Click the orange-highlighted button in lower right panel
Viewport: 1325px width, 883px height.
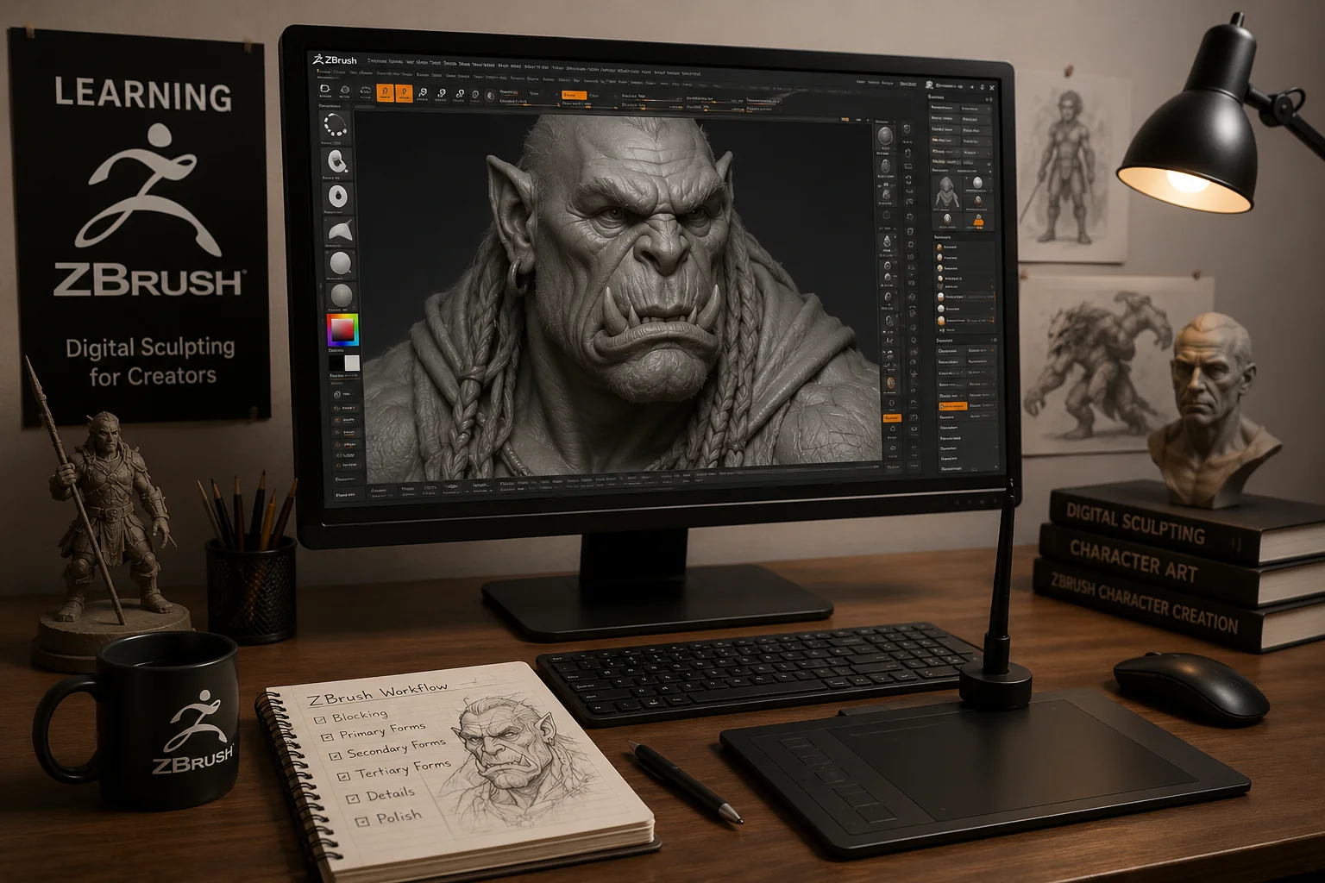[x=952, y=406]
